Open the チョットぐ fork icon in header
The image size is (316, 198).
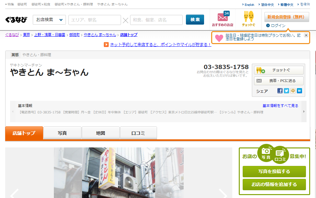click(249, 19)
